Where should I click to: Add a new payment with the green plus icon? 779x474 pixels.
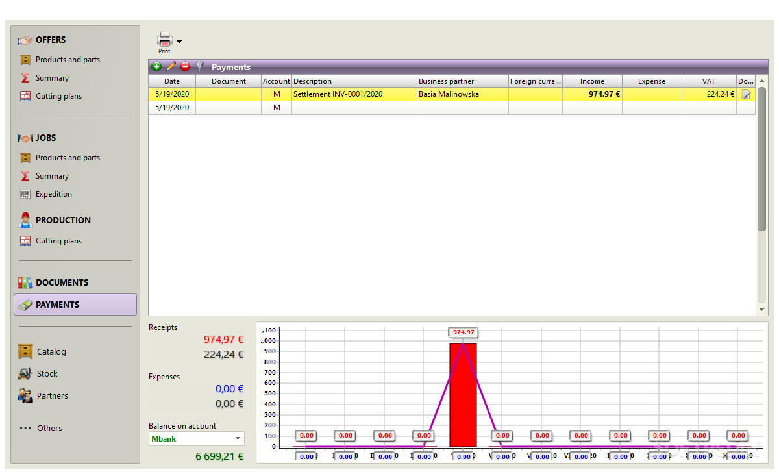tap(156, 66)
